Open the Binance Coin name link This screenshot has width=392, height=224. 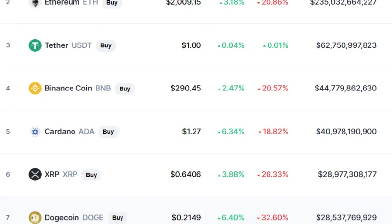coord(68,89)
